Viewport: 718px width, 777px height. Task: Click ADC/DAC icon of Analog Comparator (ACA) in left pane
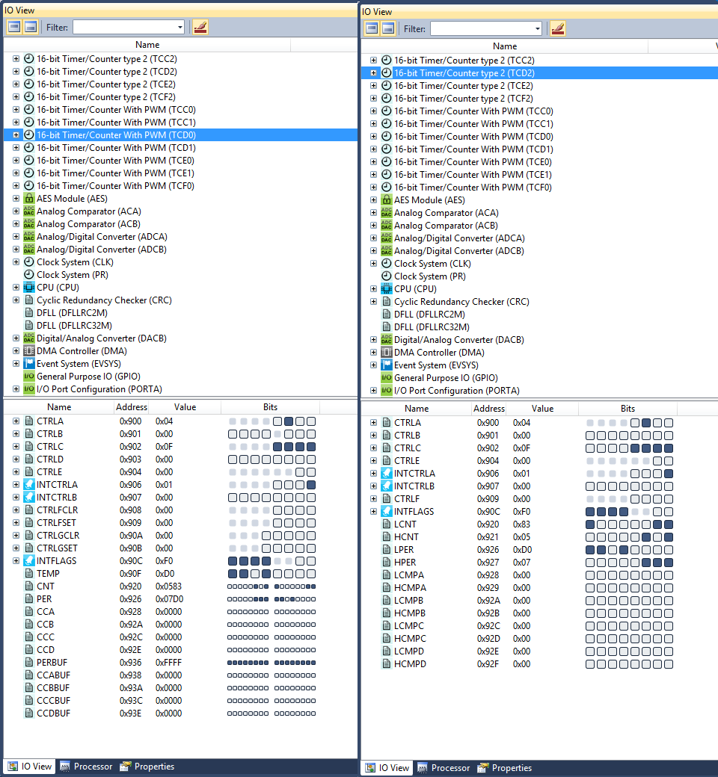pos(29,211)
